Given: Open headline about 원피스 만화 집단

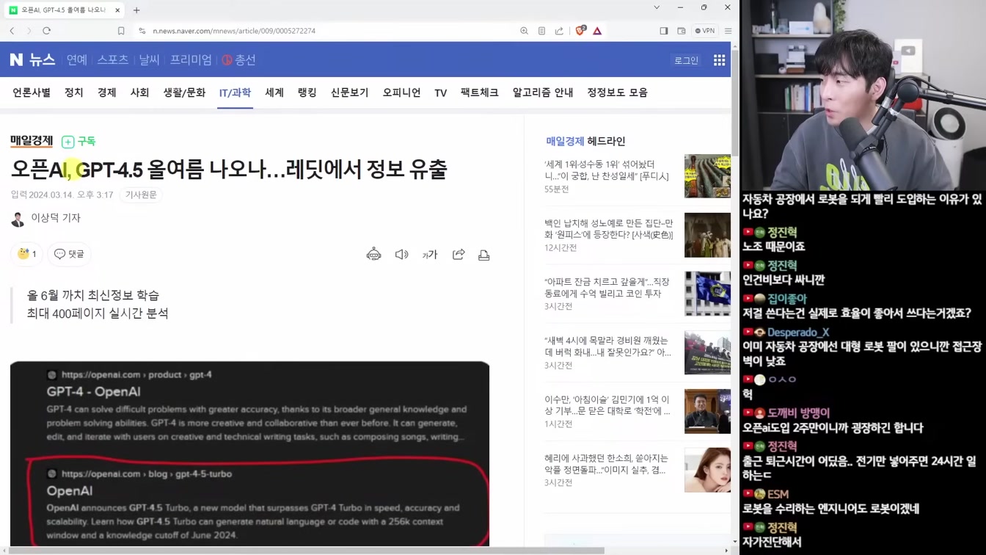Looking at the screenshot, I should pyautogui.click(x=609, y=229).
